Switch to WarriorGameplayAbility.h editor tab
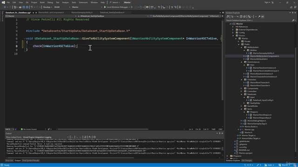The height and width of the screenshot is (167, 298). (x=82, y=13)
